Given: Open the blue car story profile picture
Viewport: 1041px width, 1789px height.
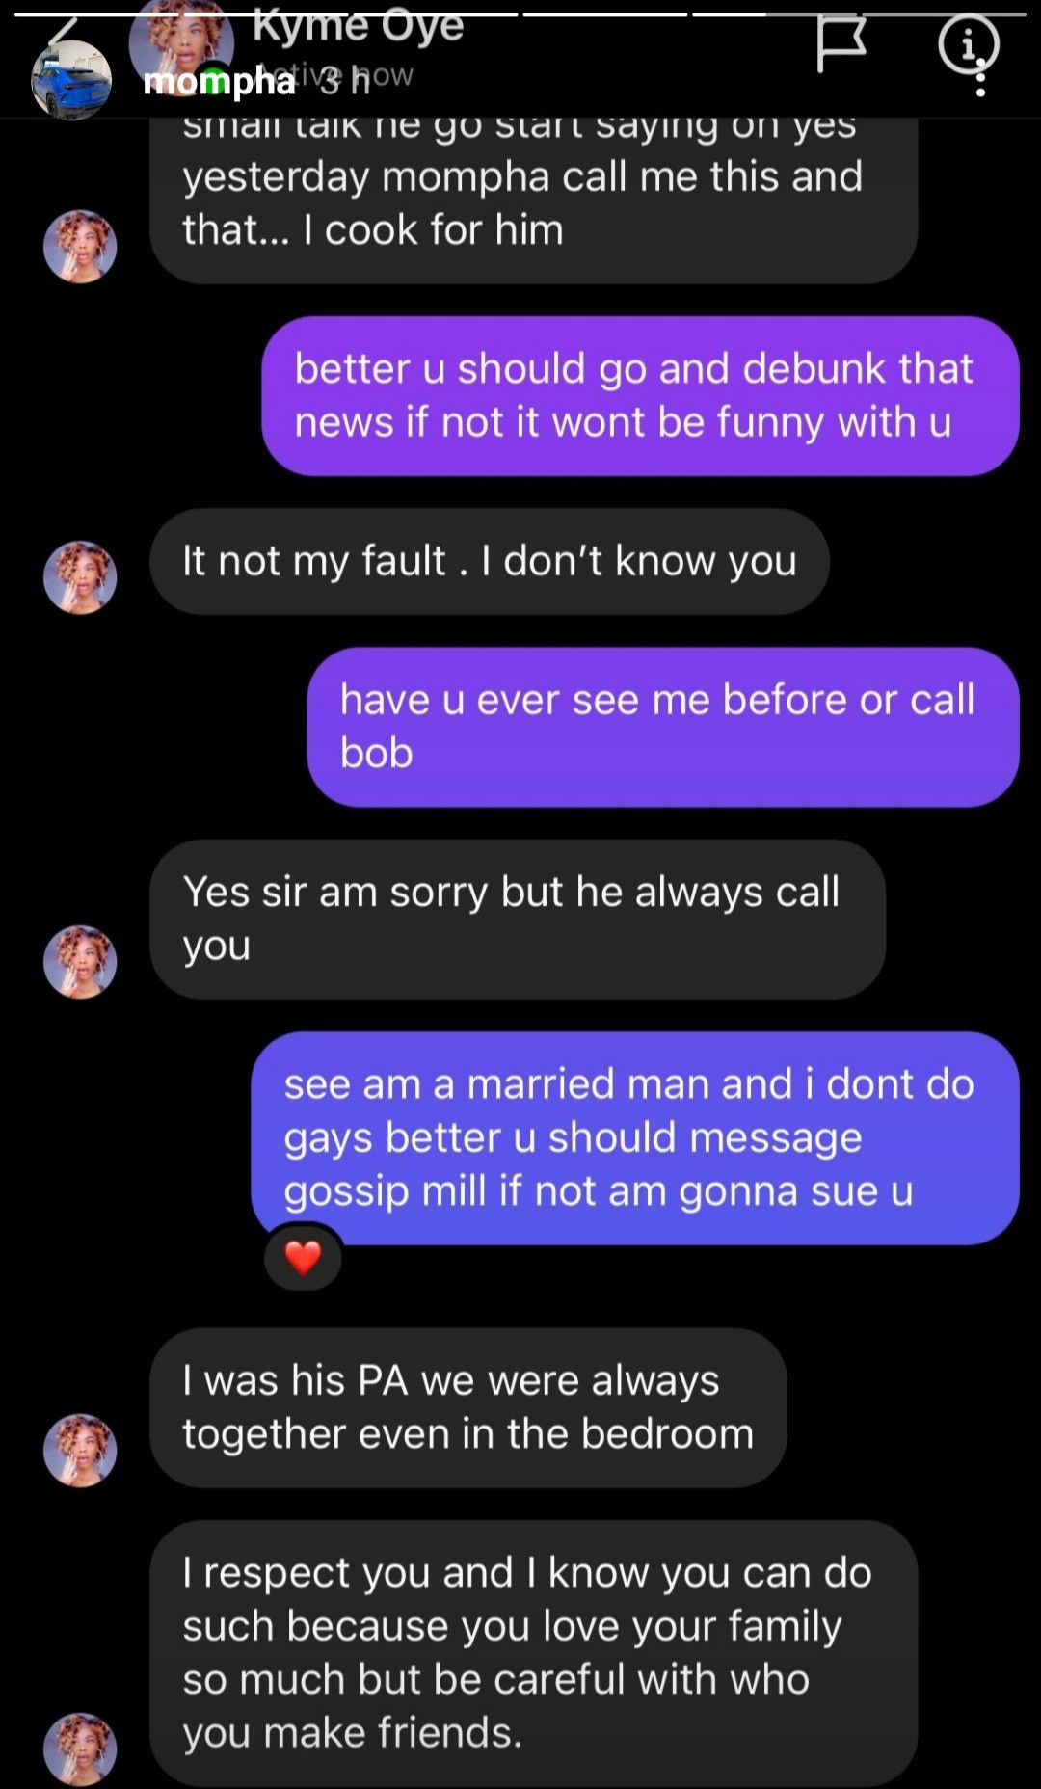Looking at the screenshot, I should (x=70, y=80).
